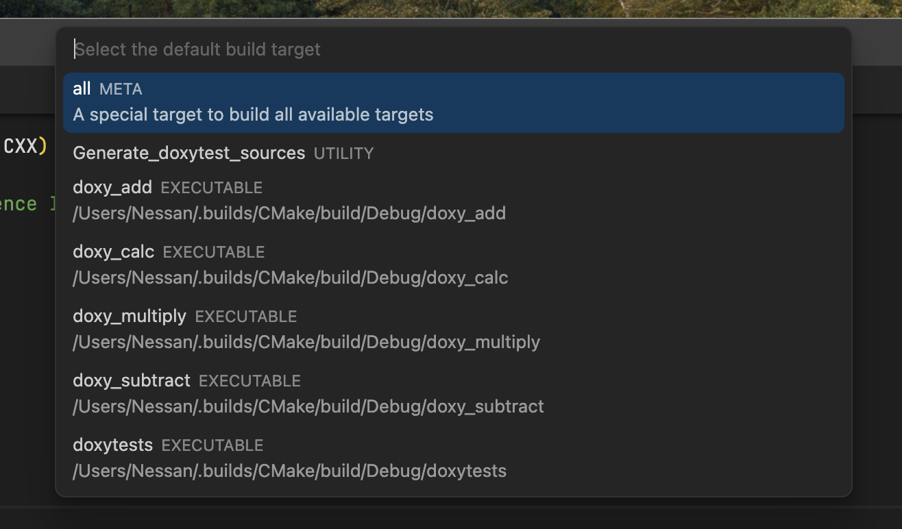Click the META label next to 'all'
The width and height of the screenshot is (902, 529).
121,89
